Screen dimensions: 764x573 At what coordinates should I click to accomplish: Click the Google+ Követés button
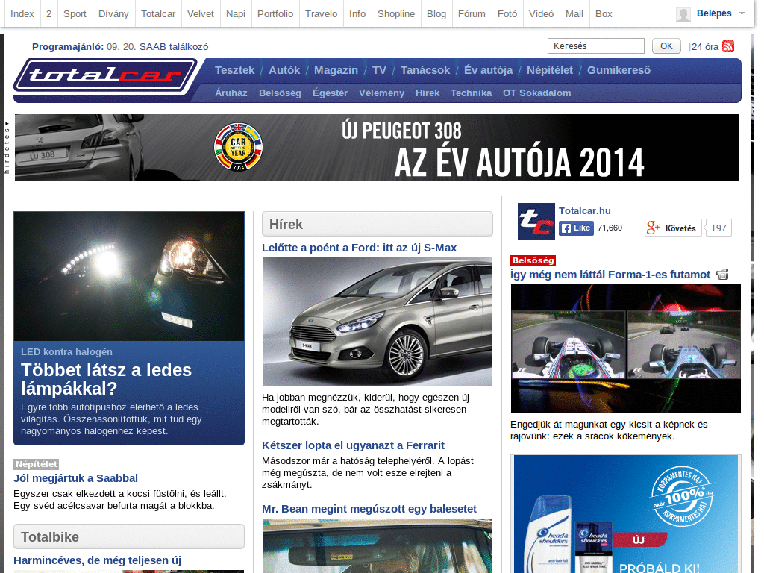(674, 228)
